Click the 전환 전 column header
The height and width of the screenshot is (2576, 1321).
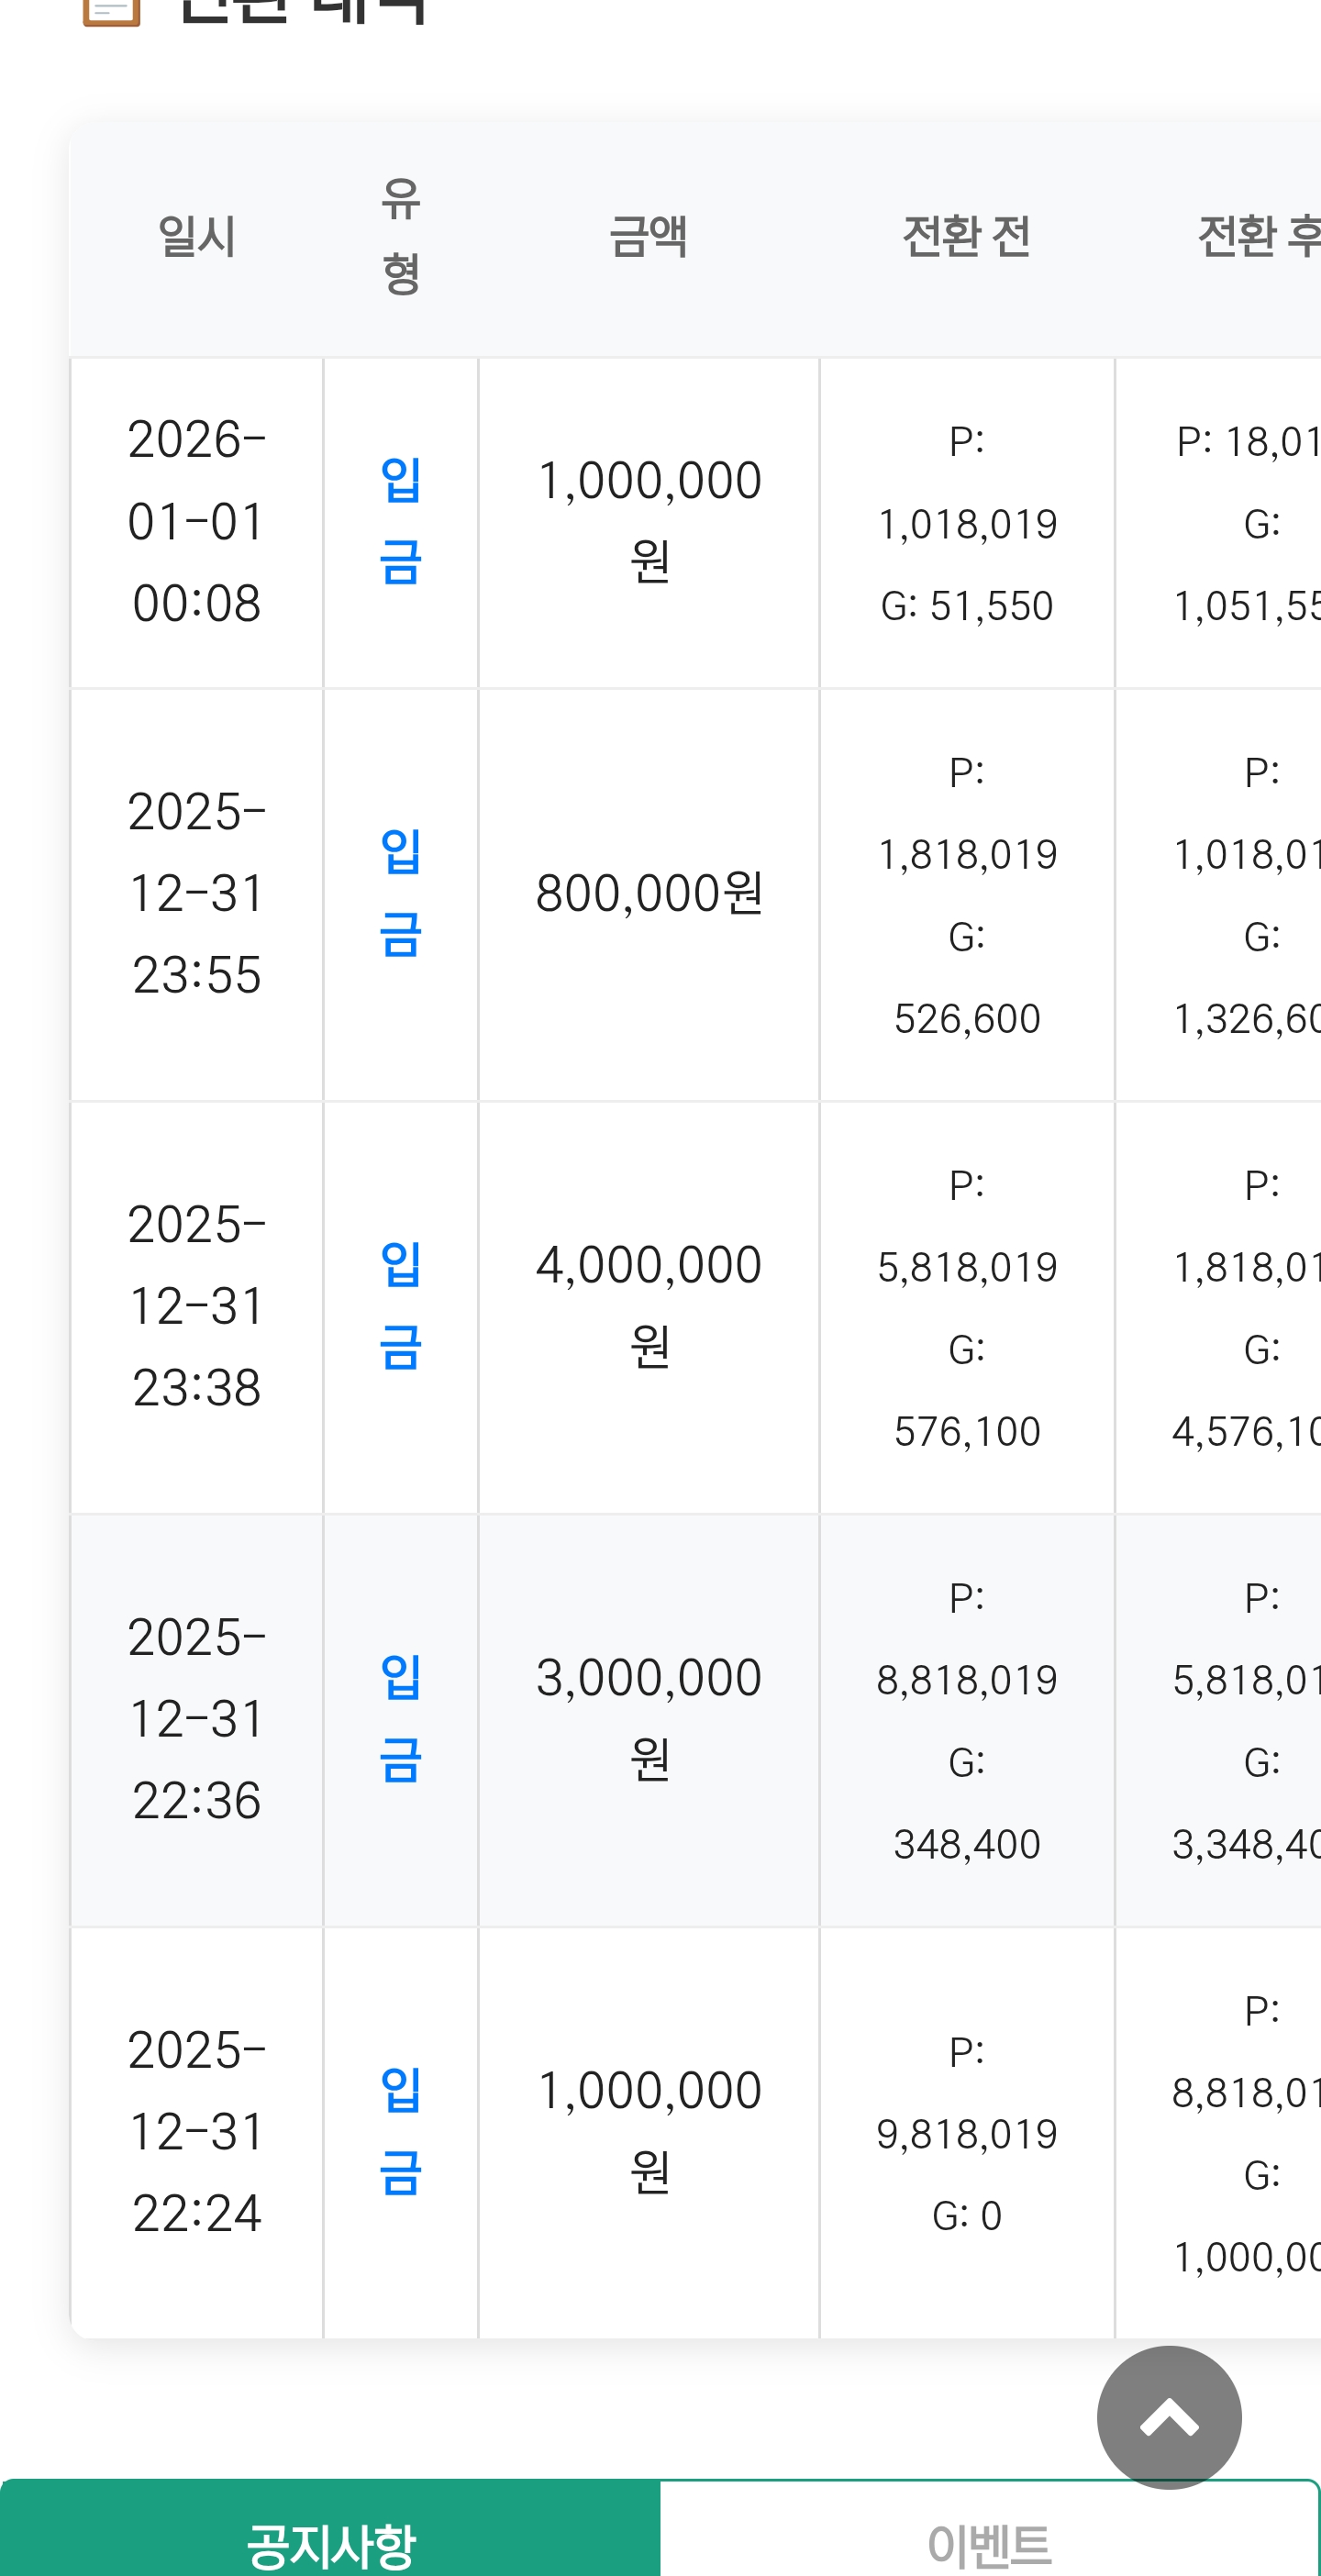tap(966, 237)
